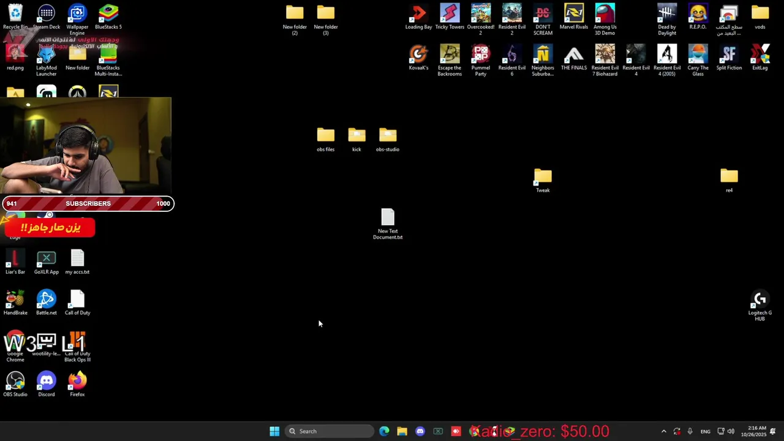Viewport: 784px width, 441px height.
Task: Launch KovaaK's shortcut
Action: tap(419, 58)
